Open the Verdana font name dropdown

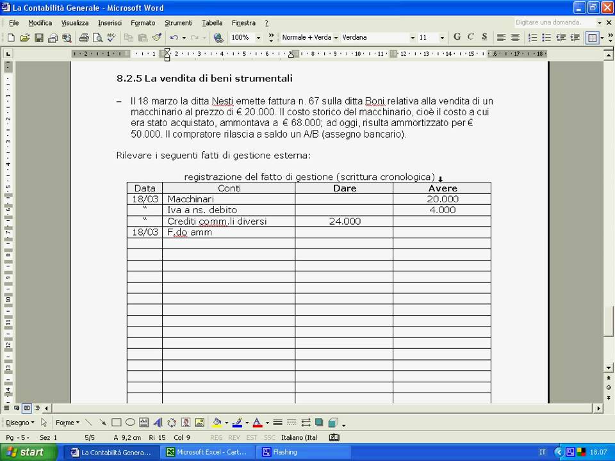[413, 38]
